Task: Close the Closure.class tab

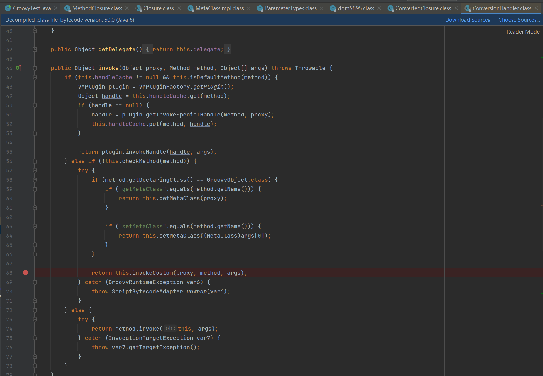Action: (x=179, y=8)
